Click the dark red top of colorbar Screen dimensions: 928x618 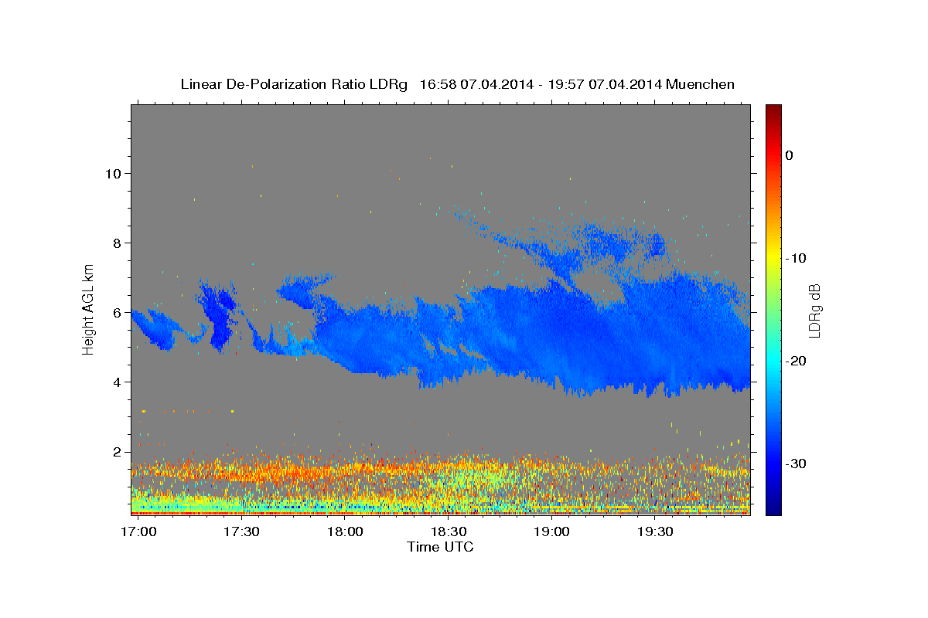(x=773, y=112)
